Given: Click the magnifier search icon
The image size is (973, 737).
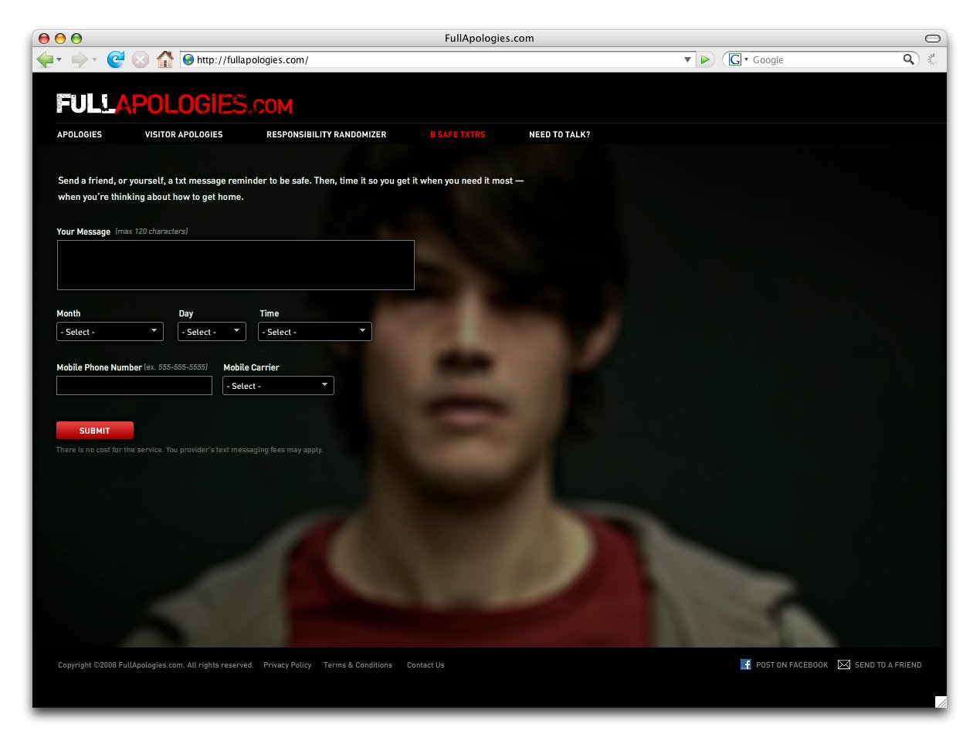Looking at the screenshot, I should tap(909, 59).
